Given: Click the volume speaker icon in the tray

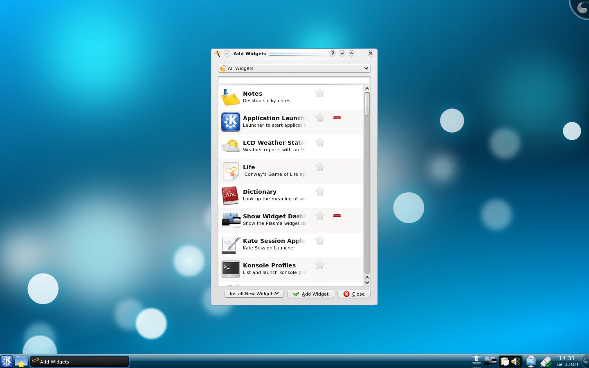Looking at the screenshot, I should coord(516,361).
